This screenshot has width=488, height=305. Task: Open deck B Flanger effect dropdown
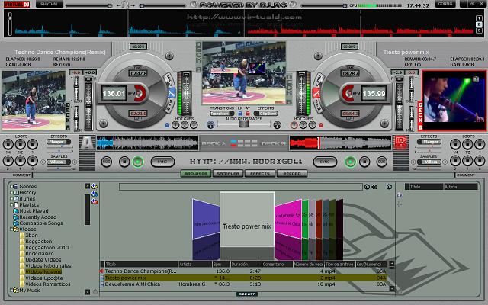(x=429, y=142)
